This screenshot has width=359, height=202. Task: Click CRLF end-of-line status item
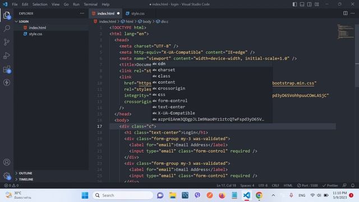point(275,186)
